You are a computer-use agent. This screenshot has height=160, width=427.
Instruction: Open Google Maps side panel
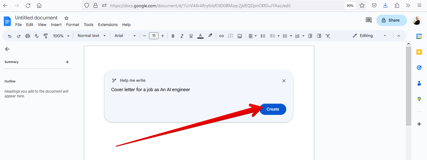(x=419, y=99)
